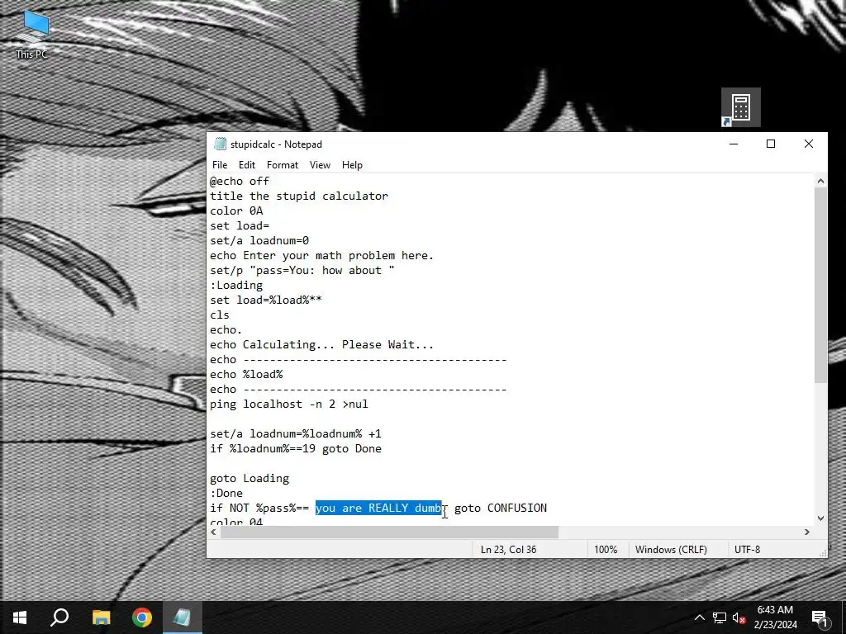Click the 'set load=%load%**' line

pyautogui.click(x=266, y=300)
